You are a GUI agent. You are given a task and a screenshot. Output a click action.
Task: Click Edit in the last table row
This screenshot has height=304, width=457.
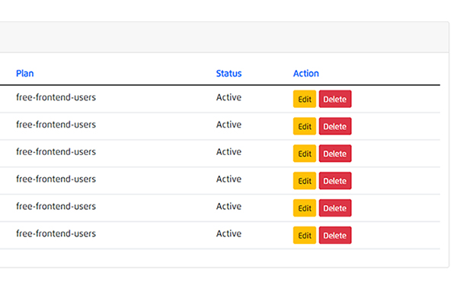(x=305, y=236)
